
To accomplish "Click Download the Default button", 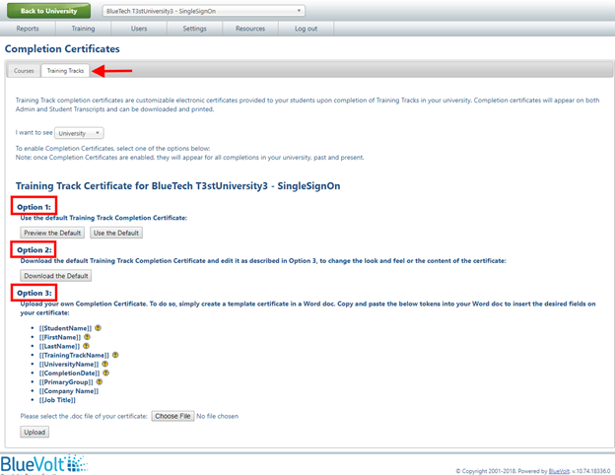I will [x=56, y=276].
